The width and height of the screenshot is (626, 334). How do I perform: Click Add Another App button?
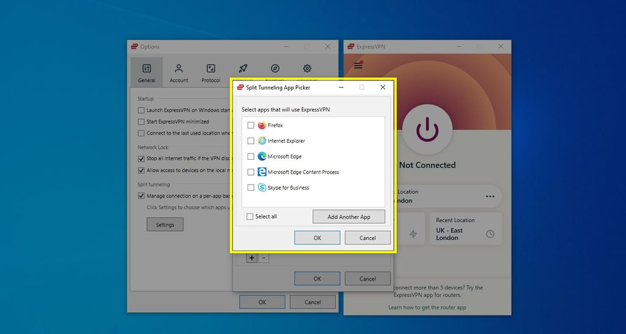[x=349, y=217]
